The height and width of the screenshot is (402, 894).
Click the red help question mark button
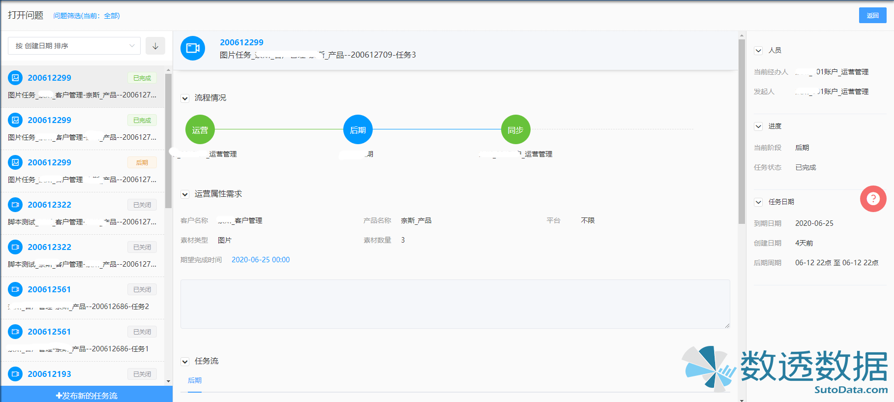click(x=873, y=199)
